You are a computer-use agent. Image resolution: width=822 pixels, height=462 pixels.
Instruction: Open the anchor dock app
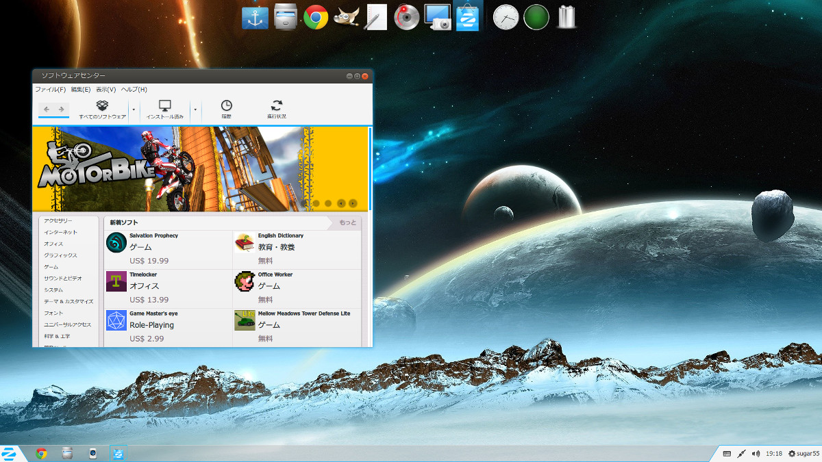coord(255,16)
